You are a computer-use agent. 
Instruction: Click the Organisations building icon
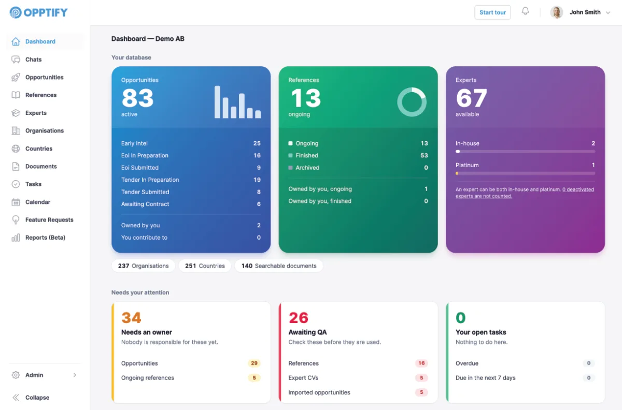[x=16, y=130]
